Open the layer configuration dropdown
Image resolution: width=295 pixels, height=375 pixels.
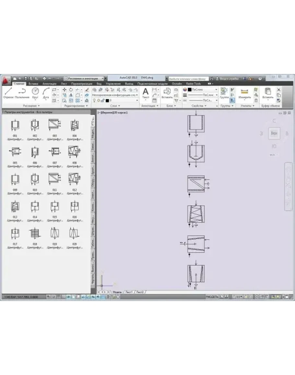[x=115, y=95]
